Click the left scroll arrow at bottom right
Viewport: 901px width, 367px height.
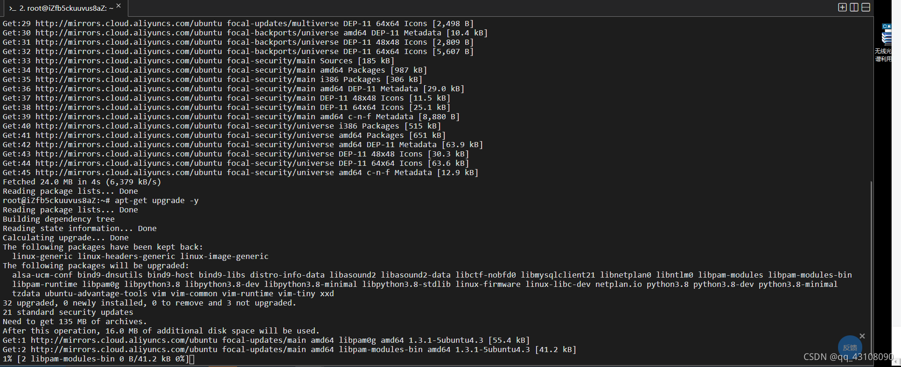(896, 361)
